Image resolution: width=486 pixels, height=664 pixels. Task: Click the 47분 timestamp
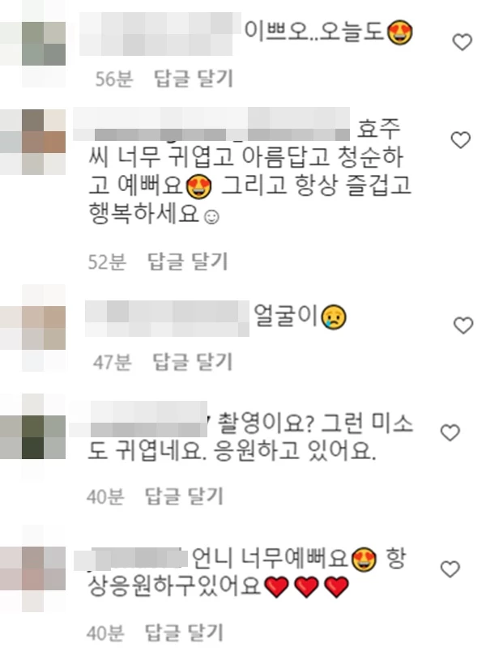(x=113, y=363)
